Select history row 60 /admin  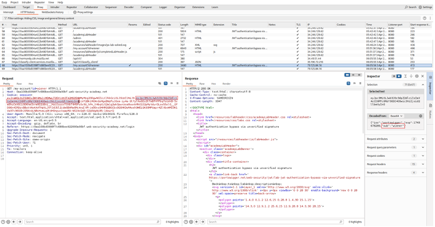(x=217, y=38)
